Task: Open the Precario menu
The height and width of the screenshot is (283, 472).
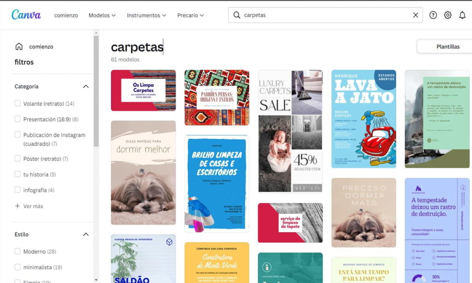Action: click(190, 15)
